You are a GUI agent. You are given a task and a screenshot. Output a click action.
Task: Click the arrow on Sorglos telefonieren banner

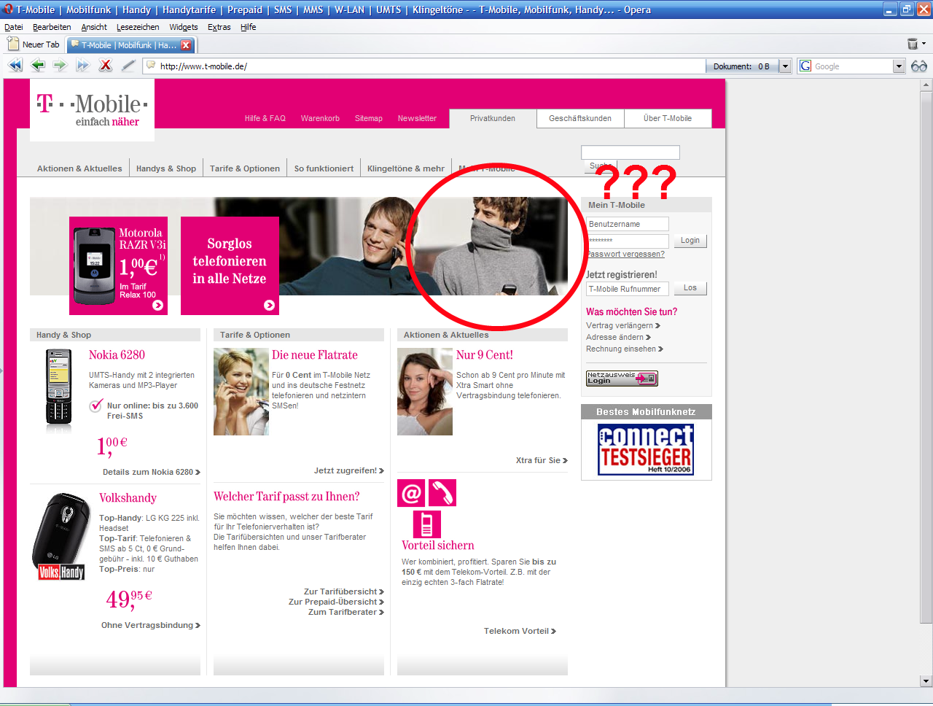(269, 306)
